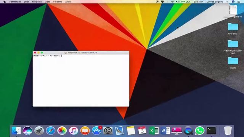Image resolution: width=244 pixels, height=137 pixels.
Task: Open the Photos app in Dock
Action: [x=62, y=131]
